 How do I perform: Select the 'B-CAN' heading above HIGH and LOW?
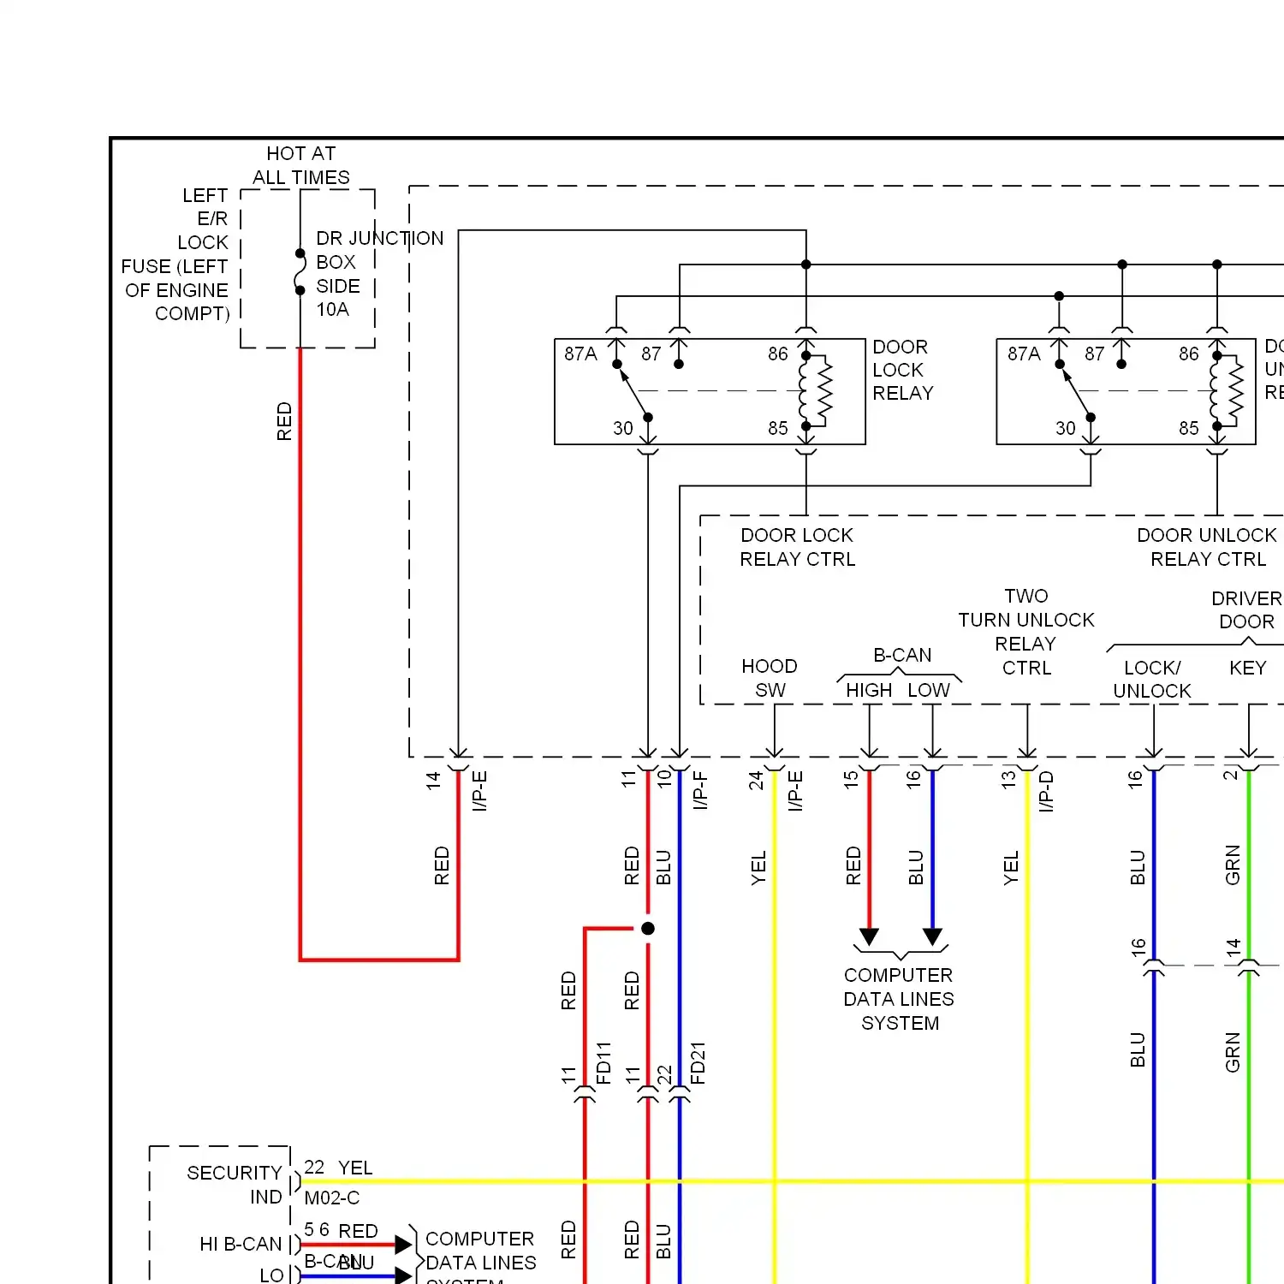click(902, 655)
